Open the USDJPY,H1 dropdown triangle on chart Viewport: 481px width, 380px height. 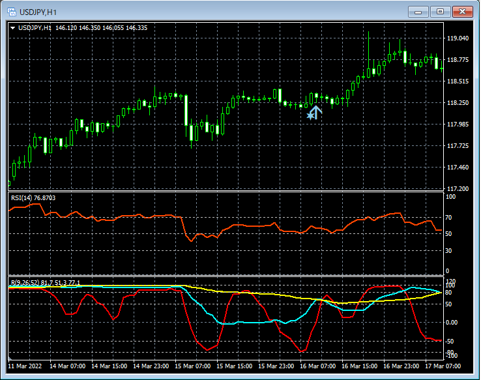12,28
